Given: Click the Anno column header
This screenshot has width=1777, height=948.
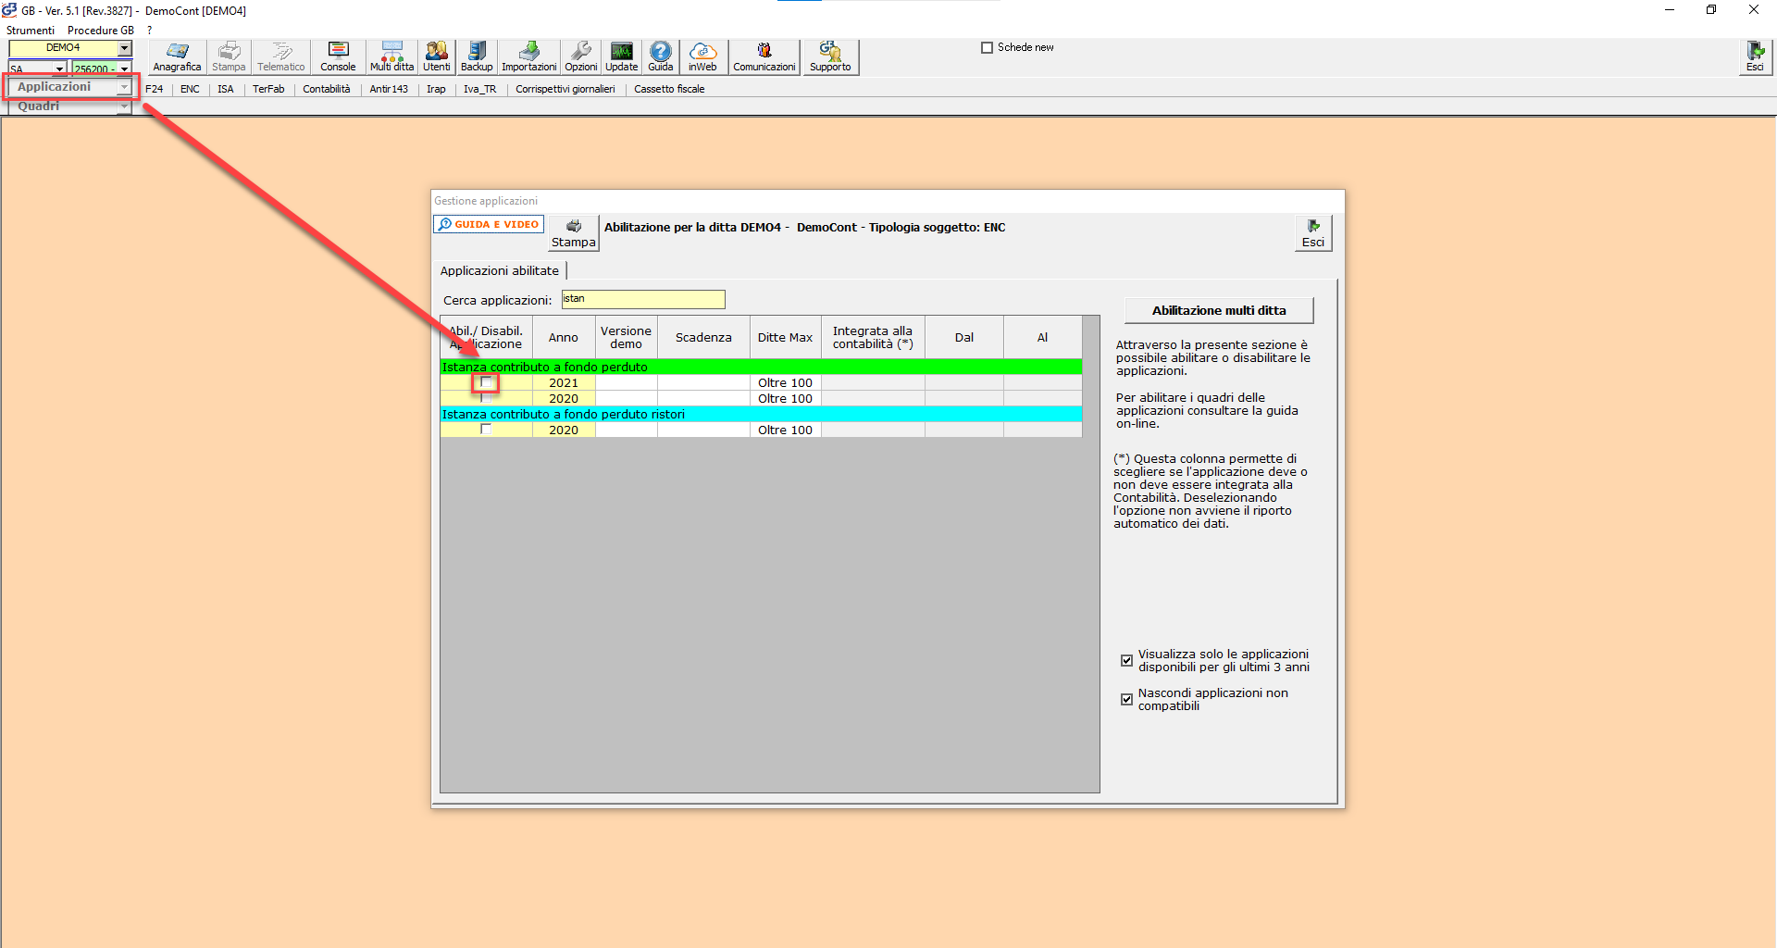Looking at the screenshot, I should click(x=564, y=337).
